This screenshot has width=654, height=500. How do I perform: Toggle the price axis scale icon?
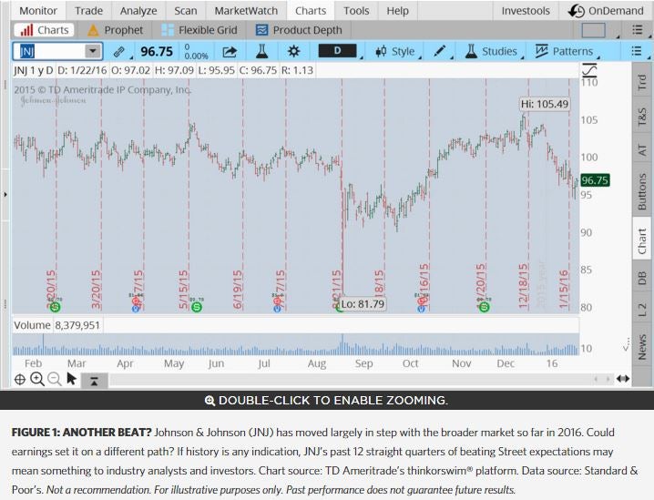pyautogui.click(x=589, y=69)
